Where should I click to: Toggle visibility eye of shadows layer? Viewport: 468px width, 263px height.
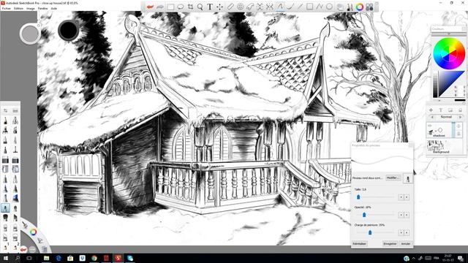pos(429,126)
